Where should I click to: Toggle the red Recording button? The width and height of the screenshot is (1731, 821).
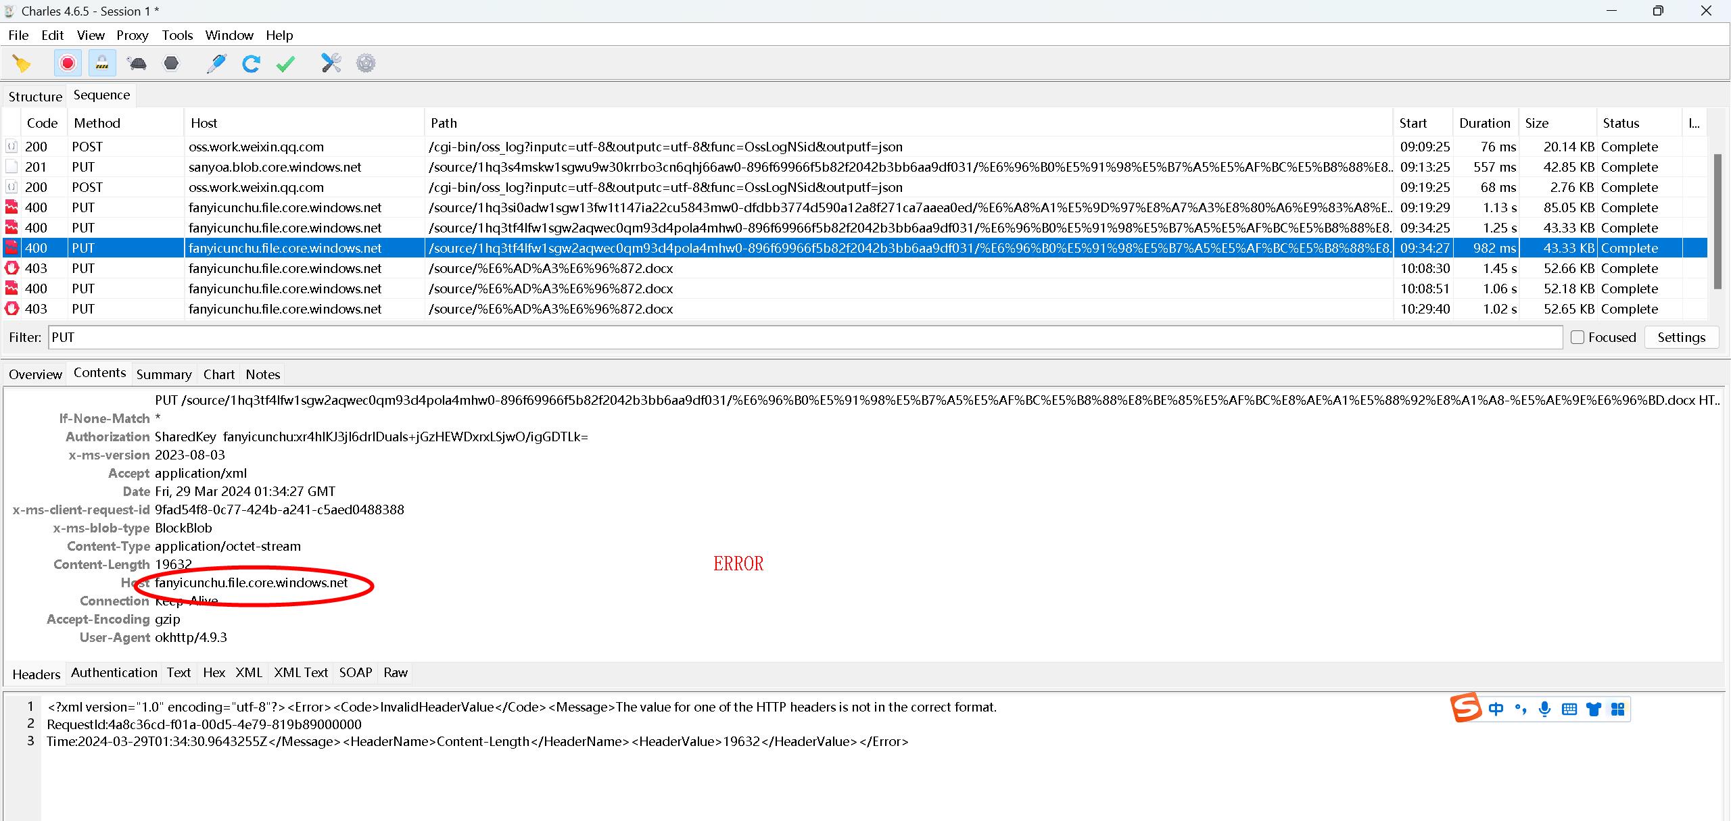68,64
